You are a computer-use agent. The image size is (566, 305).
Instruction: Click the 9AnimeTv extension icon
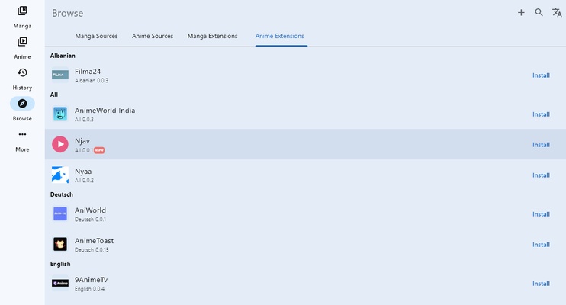pyautogui.click(x=60, y=284)
